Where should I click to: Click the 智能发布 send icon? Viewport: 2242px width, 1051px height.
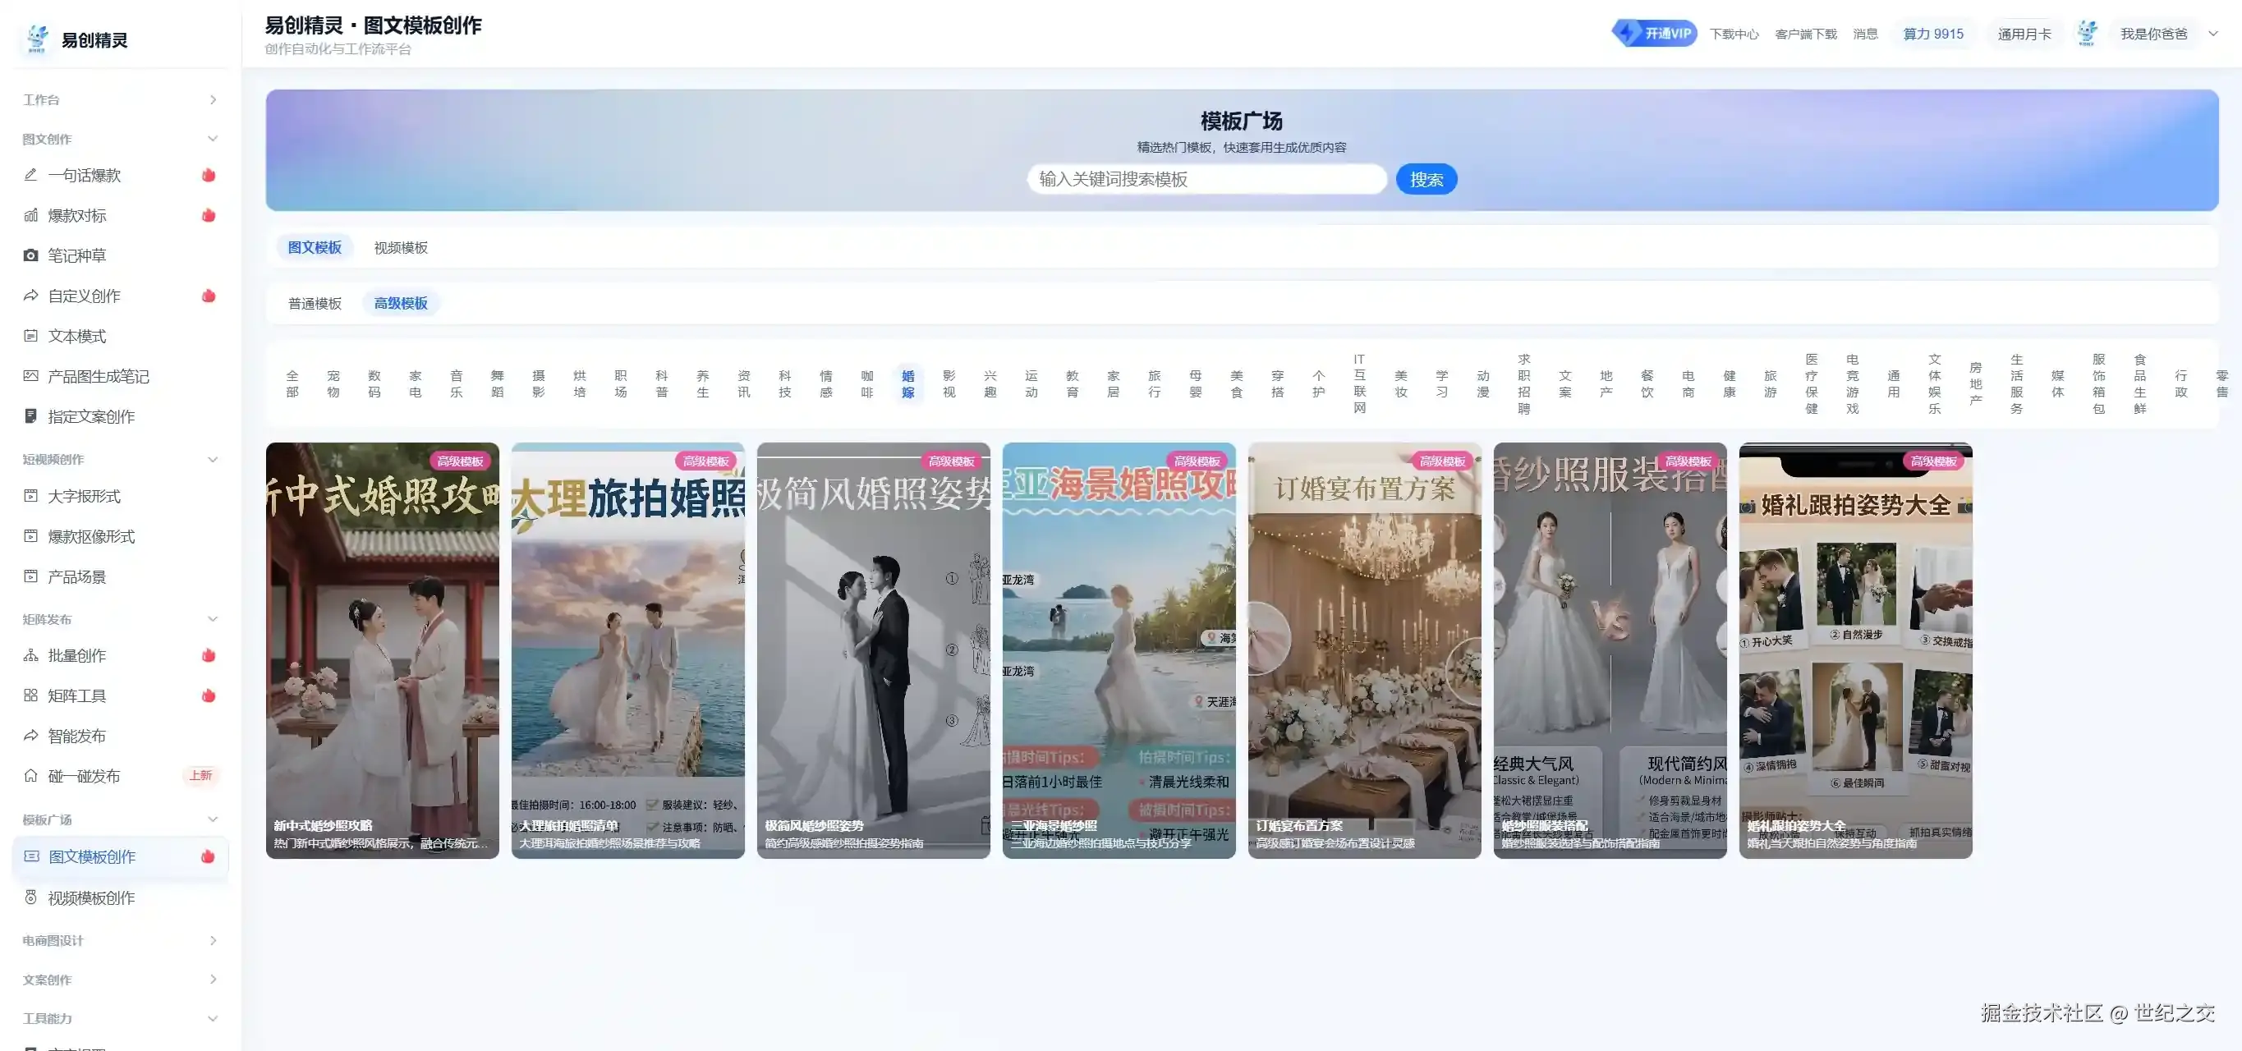tap(30, 735)
